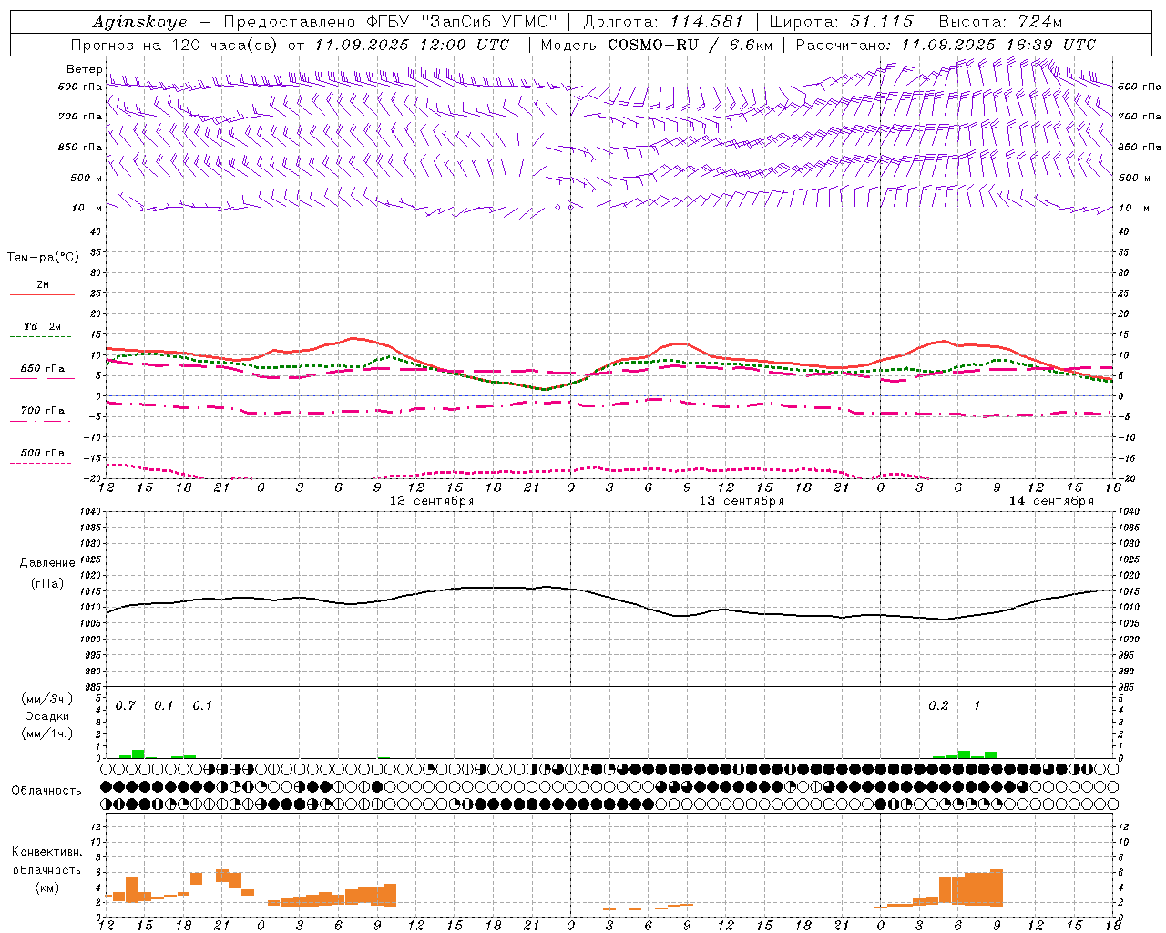This screenshot has width=1166, height=933.
Task: Click the "12 сентября" date label
Action: pyautogui.click(x=432, y=501)
